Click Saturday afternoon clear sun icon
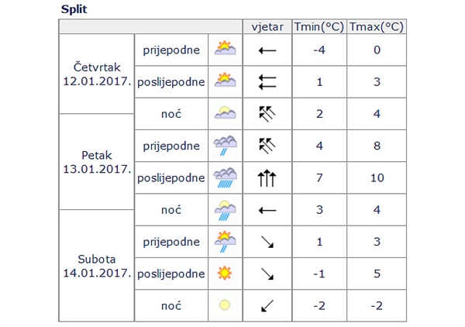The image size is (465, 327). click(x=225, y=273)
